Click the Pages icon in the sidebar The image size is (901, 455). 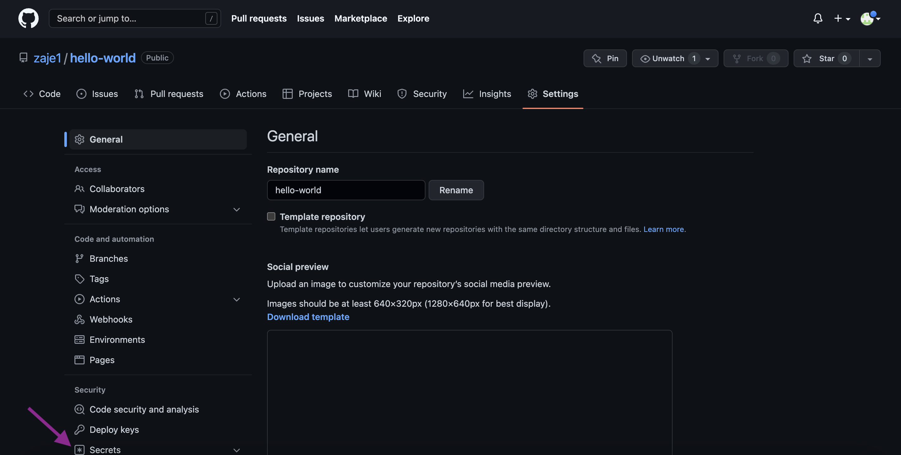click(x=80, y=360)
